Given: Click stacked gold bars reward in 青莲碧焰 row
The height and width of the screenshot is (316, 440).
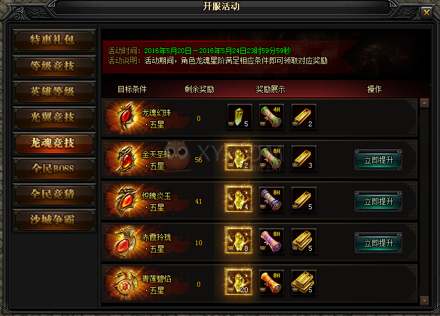Looking at the screenshot, I should (303, 282).
